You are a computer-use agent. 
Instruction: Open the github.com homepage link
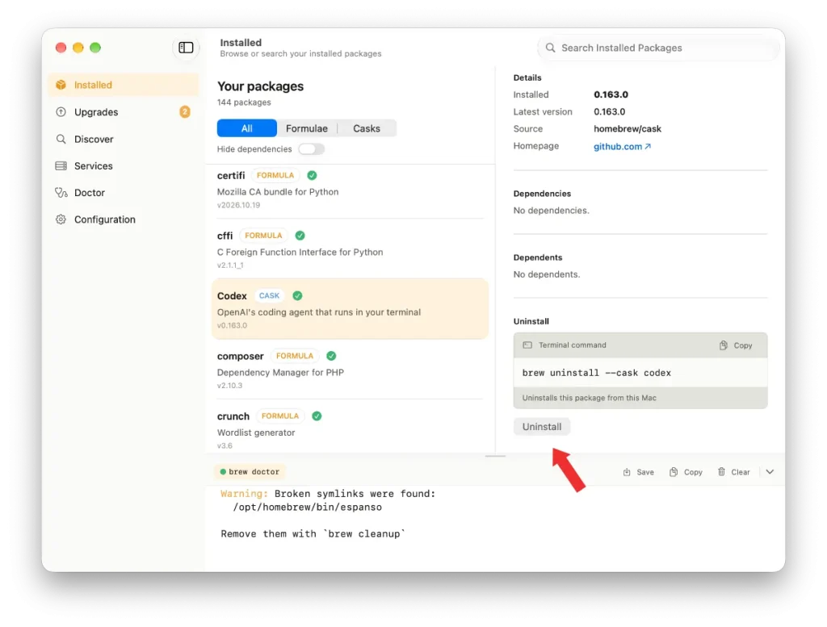click(622, 147)
